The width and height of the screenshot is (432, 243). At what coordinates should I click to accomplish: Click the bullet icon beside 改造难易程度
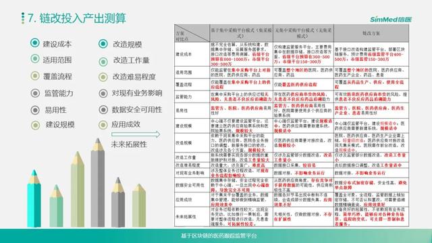point(103,77)
